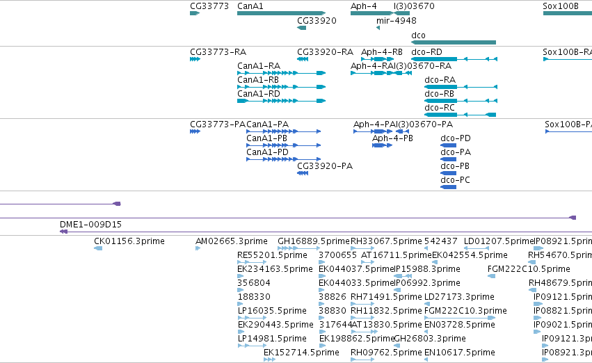This screenshot has height=363, width=592.
Task: Click the dco-RB transcript label
Action: pos(439,94)
